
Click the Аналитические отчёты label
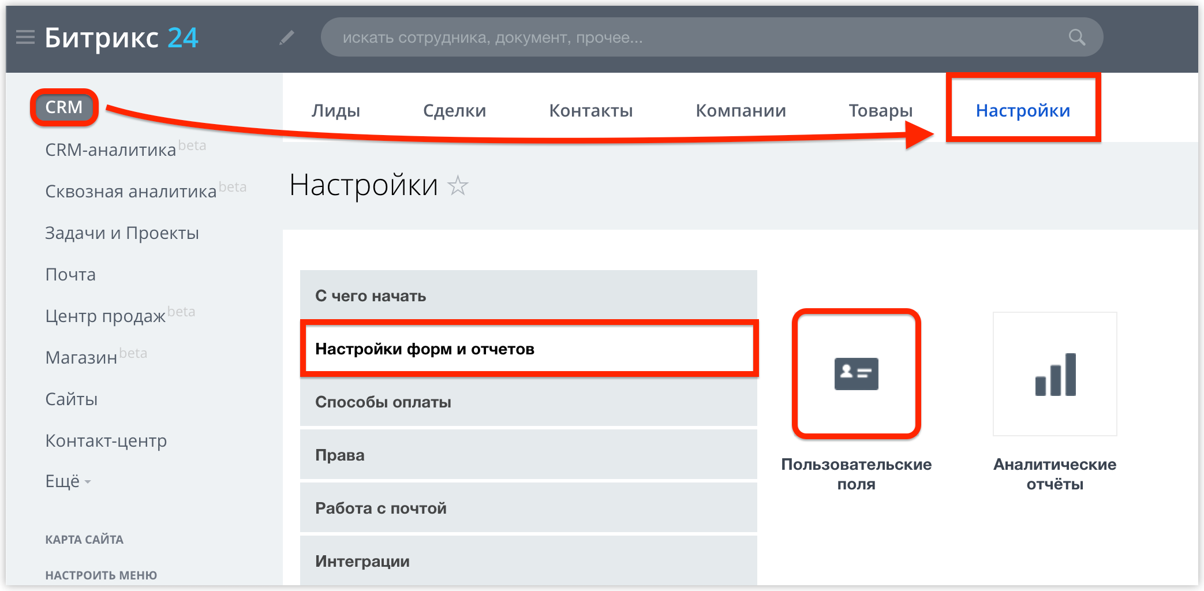tap(1055, 474)
